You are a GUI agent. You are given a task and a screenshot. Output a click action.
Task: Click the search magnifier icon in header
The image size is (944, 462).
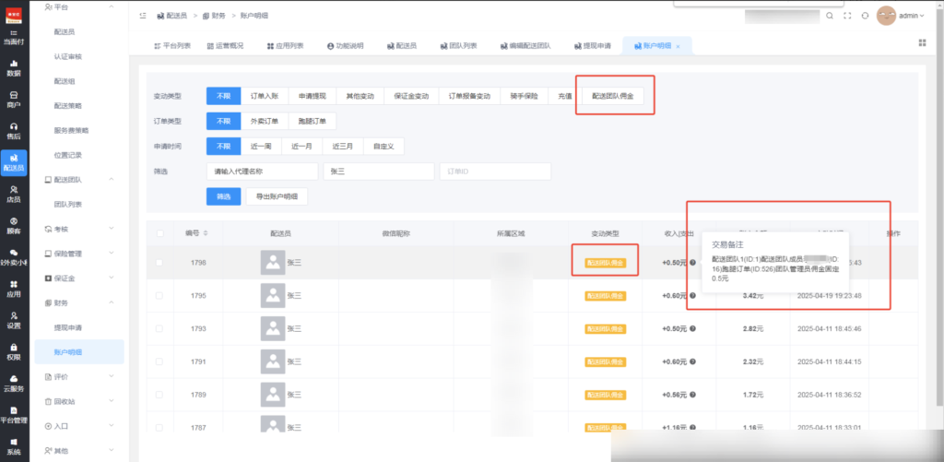point(829,16)
